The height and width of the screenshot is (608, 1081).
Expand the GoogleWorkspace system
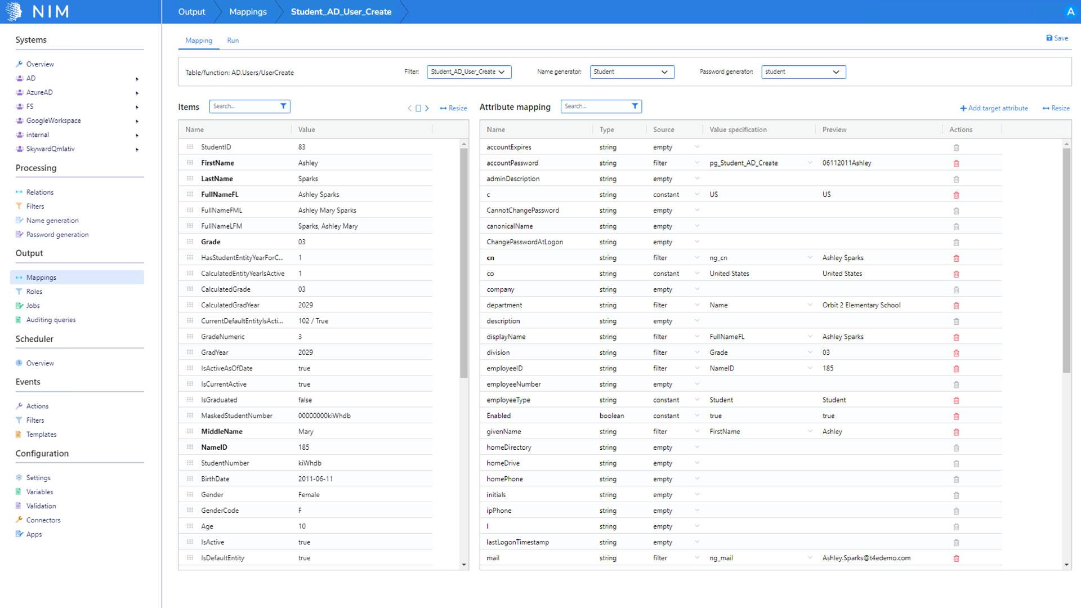pos(137,121)
